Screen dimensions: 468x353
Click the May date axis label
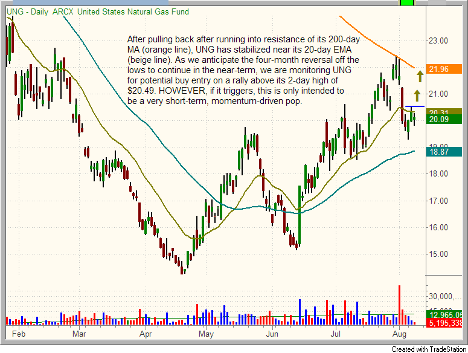[x=206, y=334]
